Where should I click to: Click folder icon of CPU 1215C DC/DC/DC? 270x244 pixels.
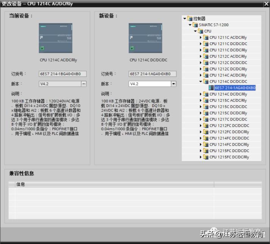(x=206, y=107)
